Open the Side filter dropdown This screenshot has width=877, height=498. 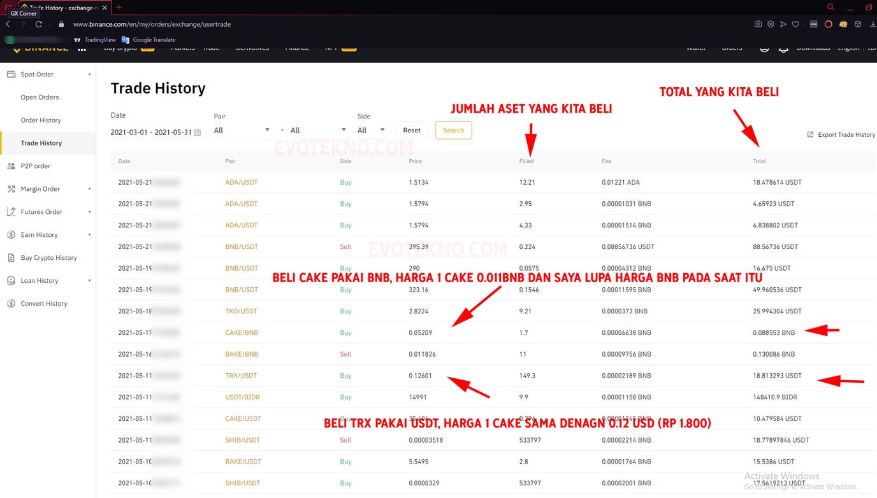coord(371,130)
